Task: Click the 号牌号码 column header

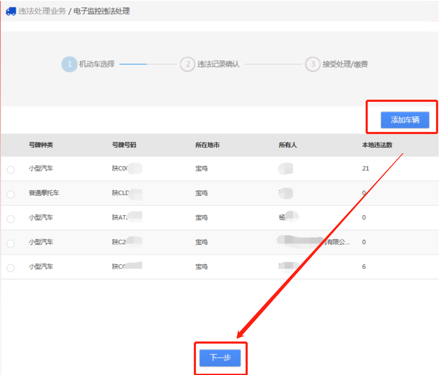Action: 124,145
